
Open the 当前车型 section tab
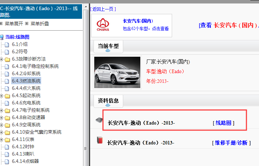pos(108,47)
